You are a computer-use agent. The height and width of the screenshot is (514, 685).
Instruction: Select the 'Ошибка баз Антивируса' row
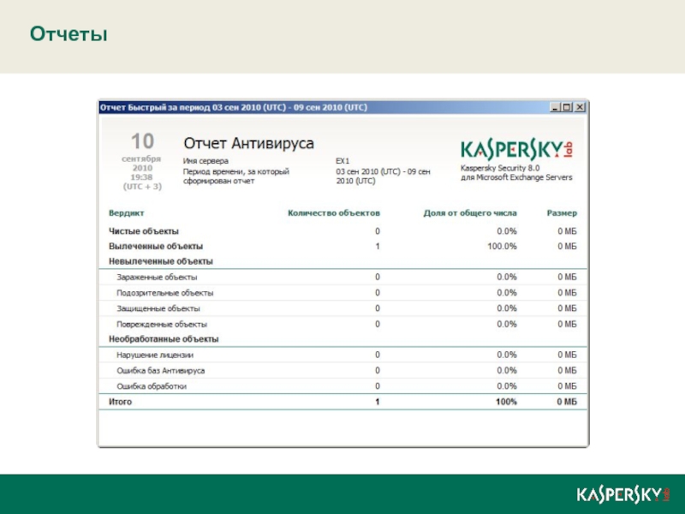click(343, 371)
